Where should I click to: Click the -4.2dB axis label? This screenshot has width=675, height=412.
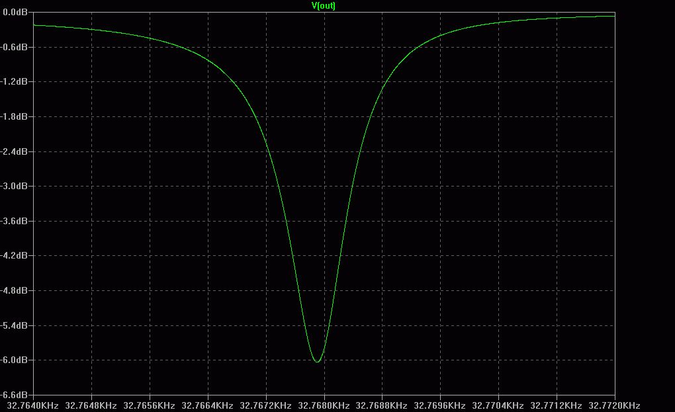point(14,255)
